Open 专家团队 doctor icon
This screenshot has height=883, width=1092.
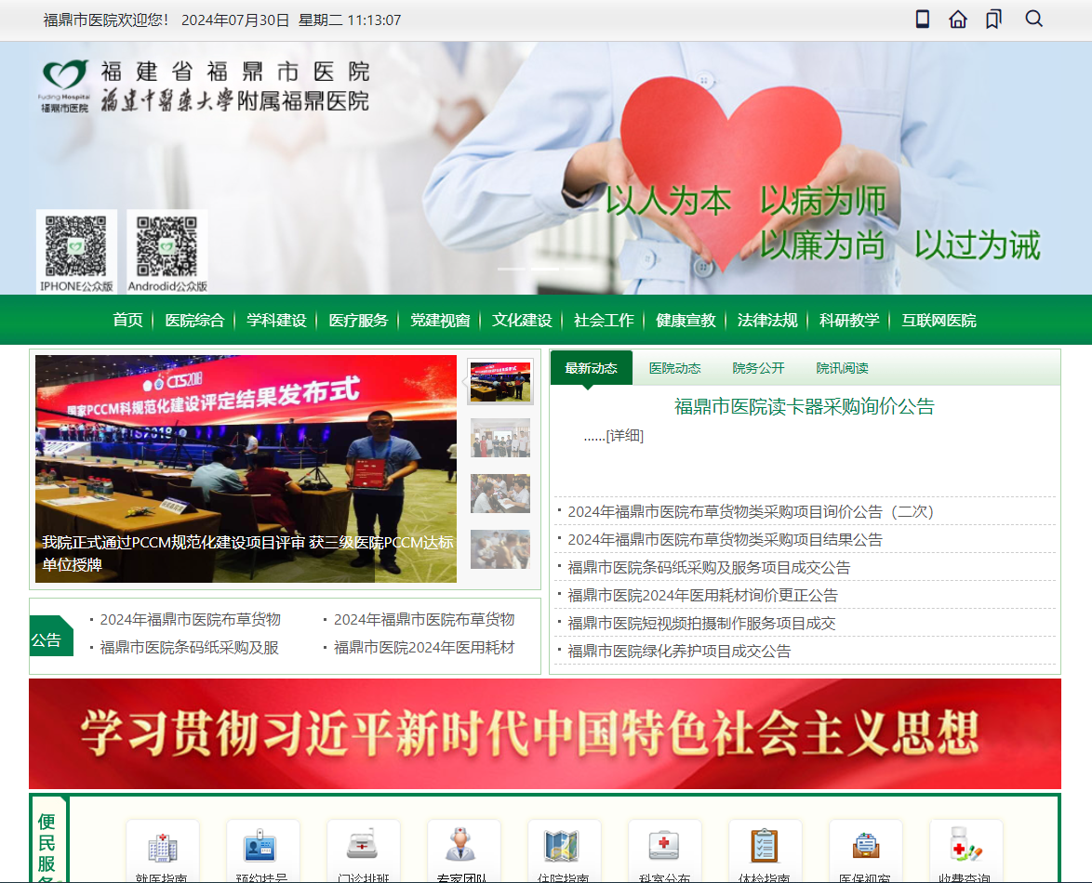pos(461,845)
